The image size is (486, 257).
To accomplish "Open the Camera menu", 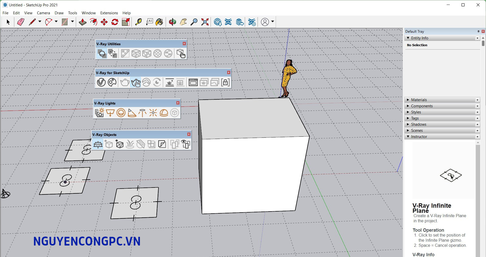I will tap(43, 13).
